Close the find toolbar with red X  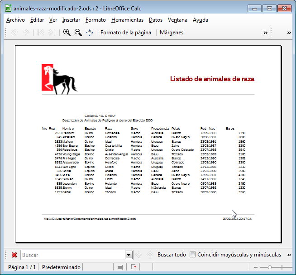pos(14,255)
